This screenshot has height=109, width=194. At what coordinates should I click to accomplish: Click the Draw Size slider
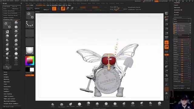point(119,9)
